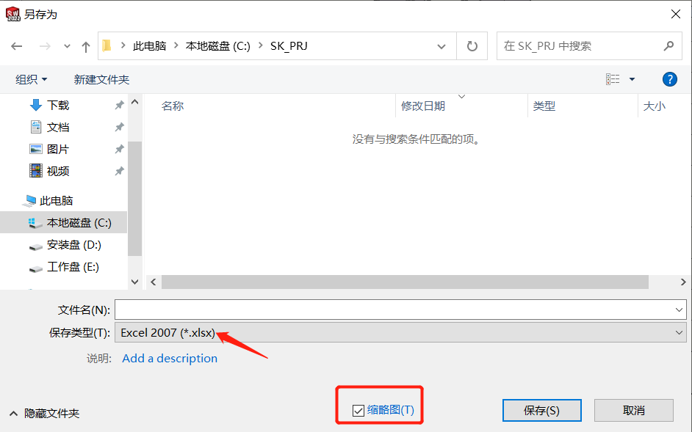
Task: Open the Help question mark icon
Action: 669,79
